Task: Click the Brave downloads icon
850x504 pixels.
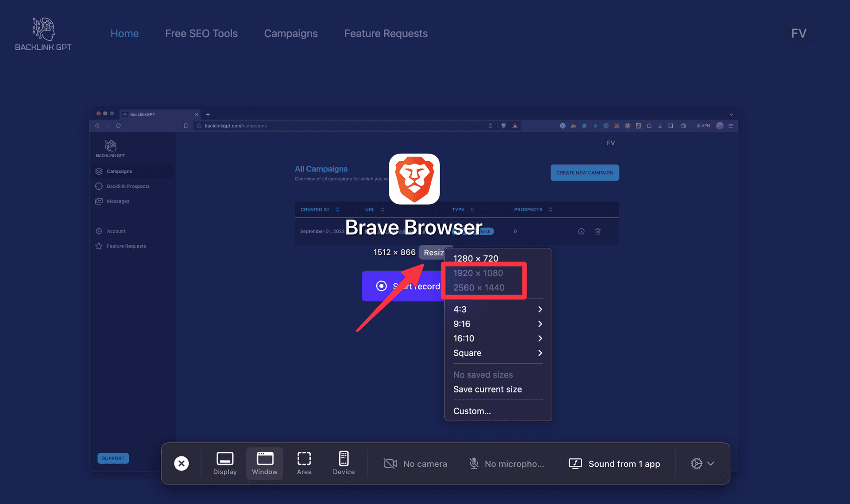Action: pos(660,126)
